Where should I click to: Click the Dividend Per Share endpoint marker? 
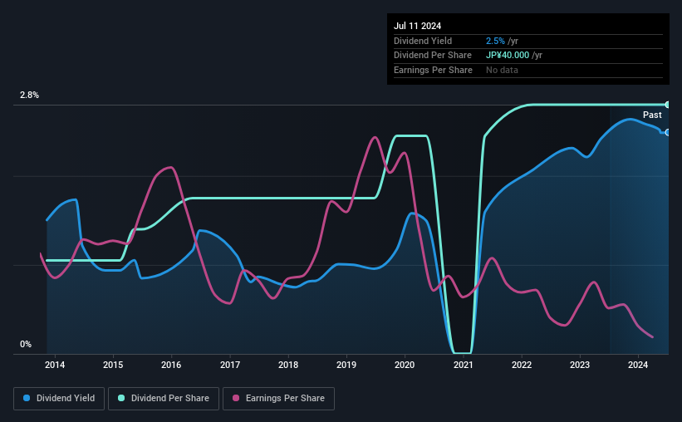tap(668, 105)
